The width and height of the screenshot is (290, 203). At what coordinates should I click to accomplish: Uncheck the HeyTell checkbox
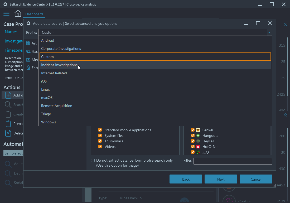click(192, 141)
